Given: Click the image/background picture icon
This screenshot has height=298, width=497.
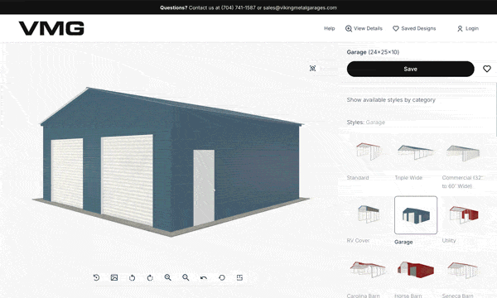Looking at the screenshot, I should click(x=114, y=278).
